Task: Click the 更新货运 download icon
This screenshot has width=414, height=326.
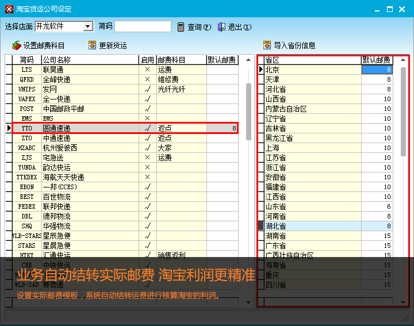Action: (x=92, y=45)
